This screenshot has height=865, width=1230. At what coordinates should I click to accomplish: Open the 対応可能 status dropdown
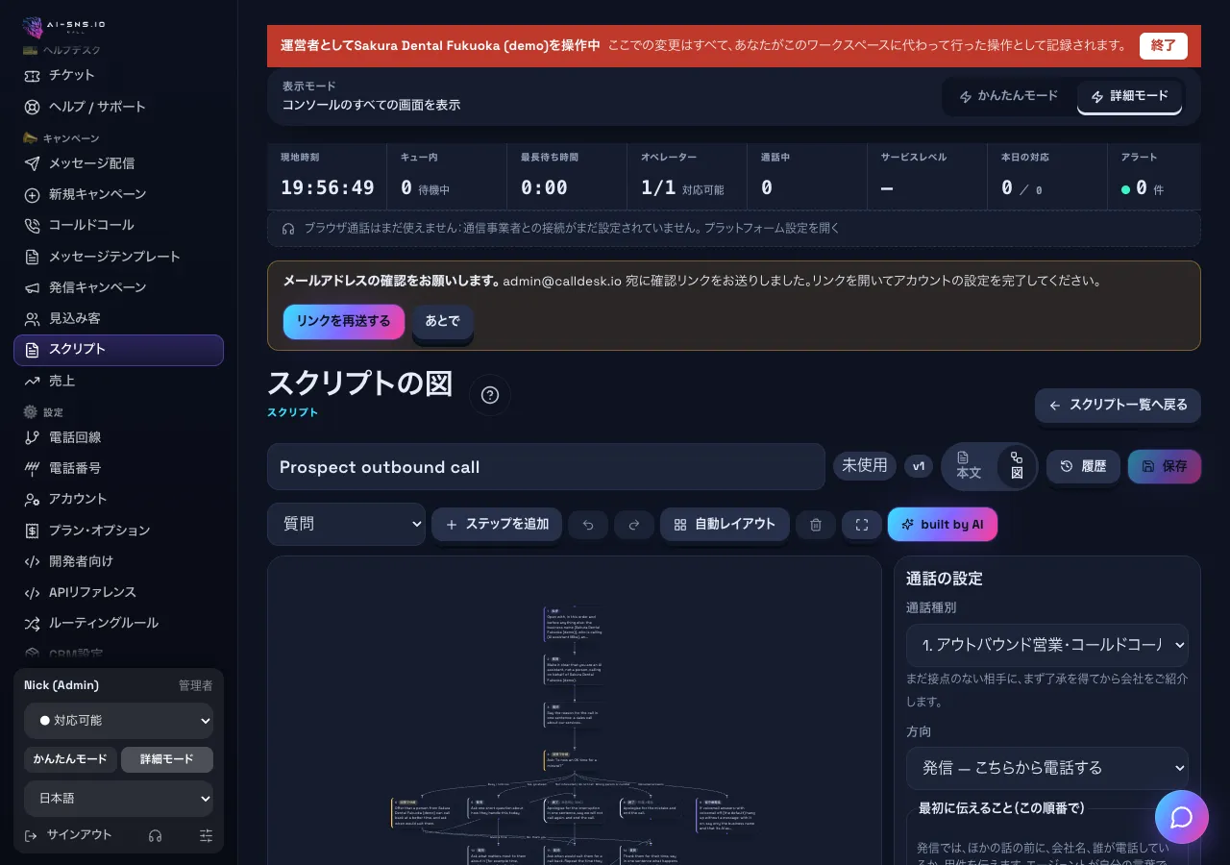pos(119,721)
